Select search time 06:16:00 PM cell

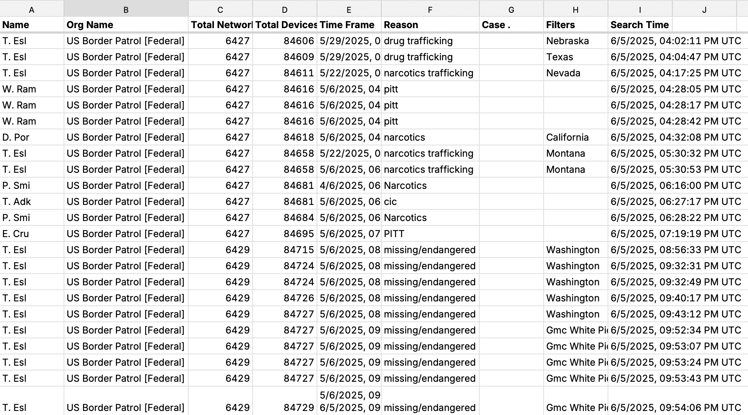pos(676,186)
